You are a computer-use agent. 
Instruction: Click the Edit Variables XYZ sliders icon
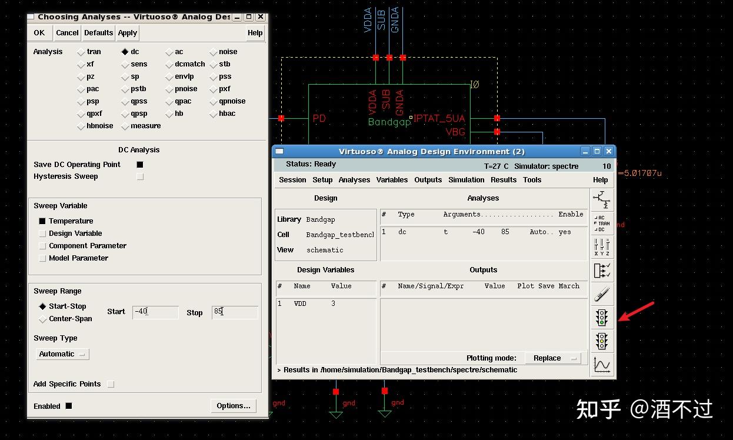(x=602, y=247)
